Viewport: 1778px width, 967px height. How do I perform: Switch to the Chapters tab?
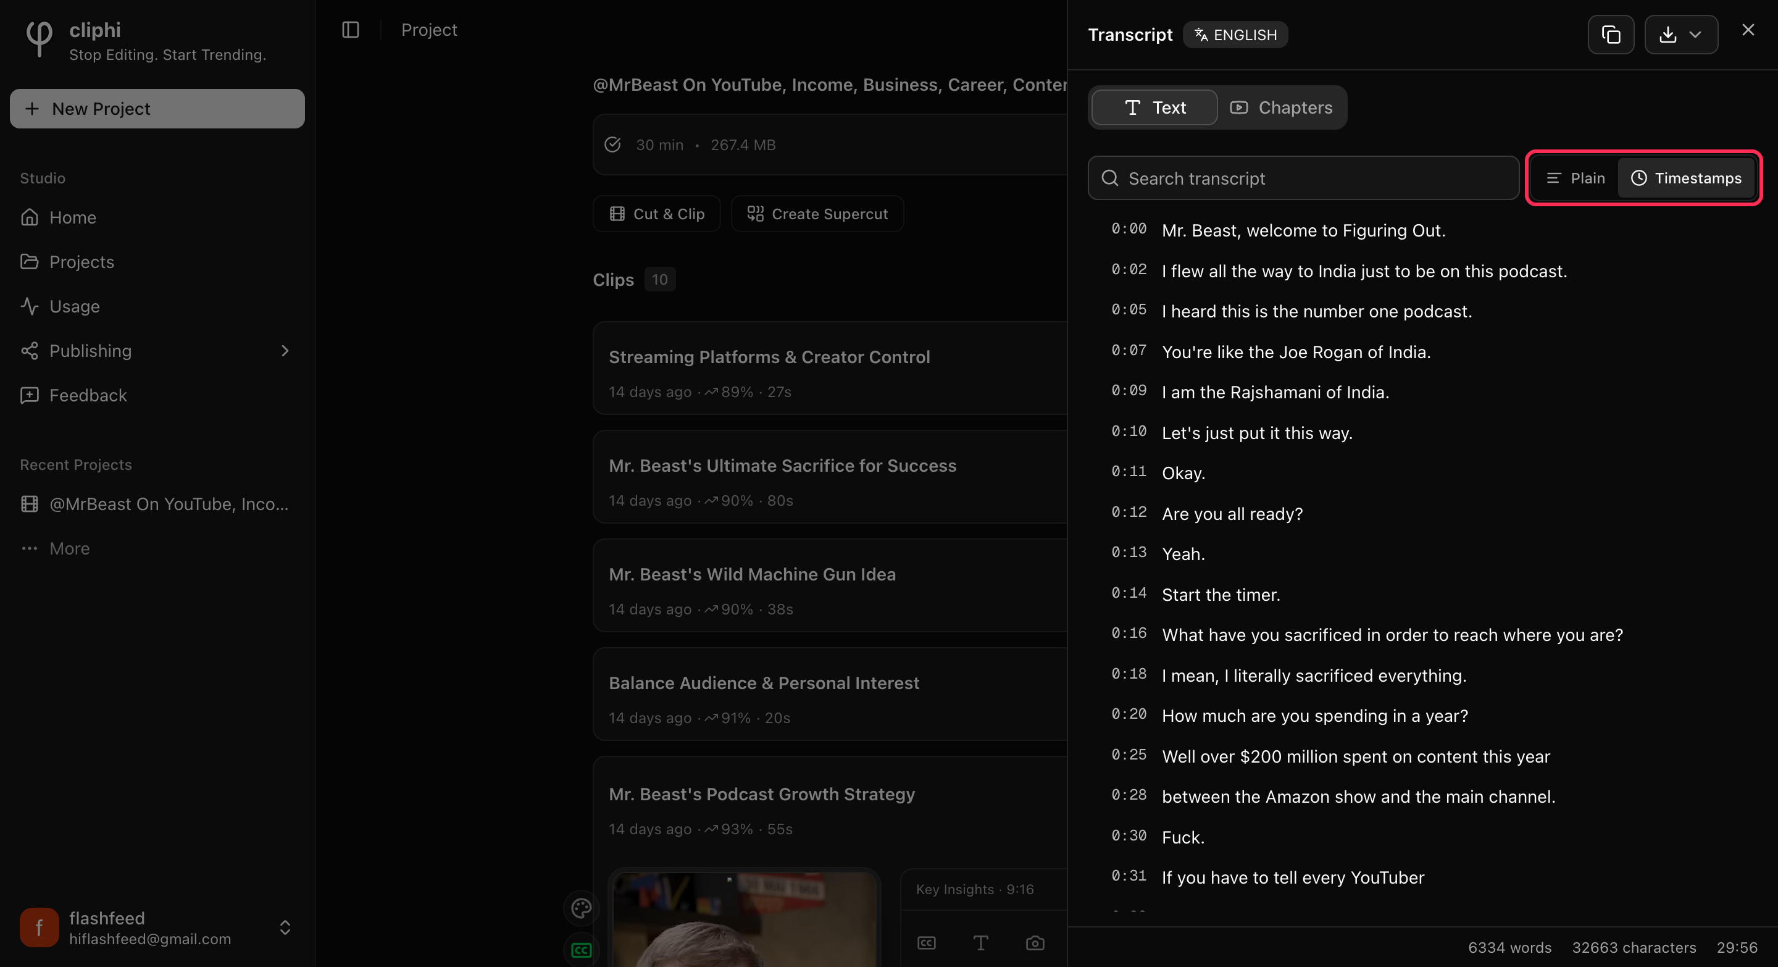(x=1281, y=107)
